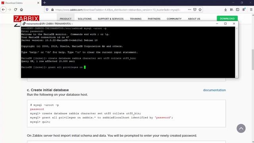Toggle the Firefox sidebar icon
Screen dimensions: 254x143
point(237,10)
